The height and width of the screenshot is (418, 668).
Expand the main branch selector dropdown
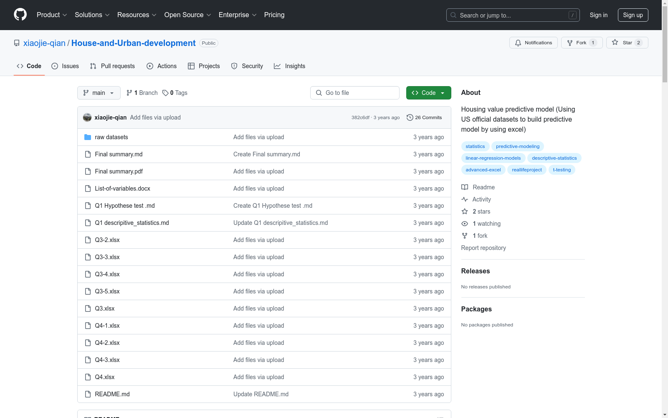pyautogui.click(x=99, y=93)
